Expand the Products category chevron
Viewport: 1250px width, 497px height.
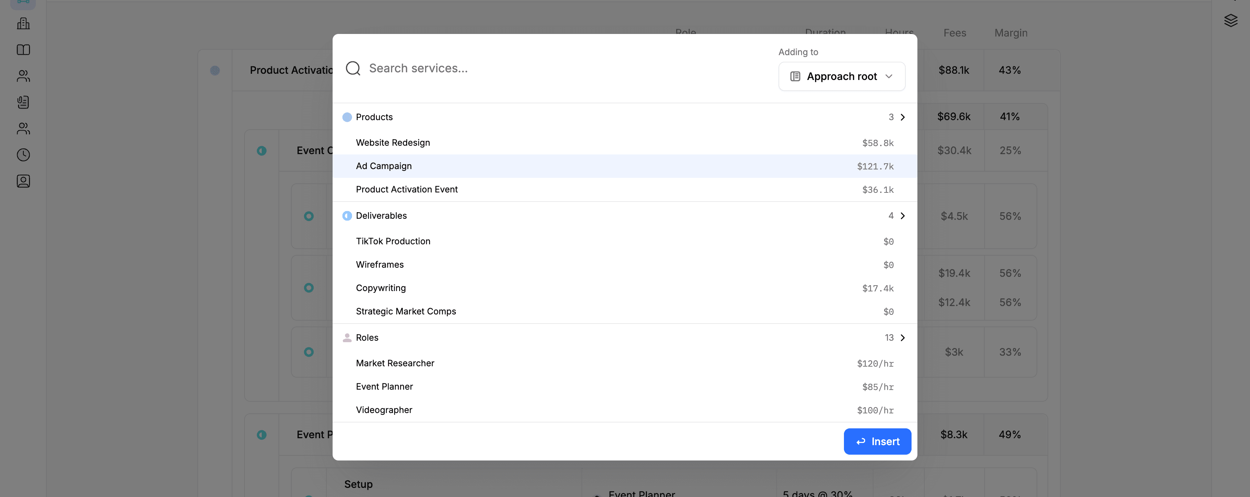pyautogui.click(x=902, y=117)
